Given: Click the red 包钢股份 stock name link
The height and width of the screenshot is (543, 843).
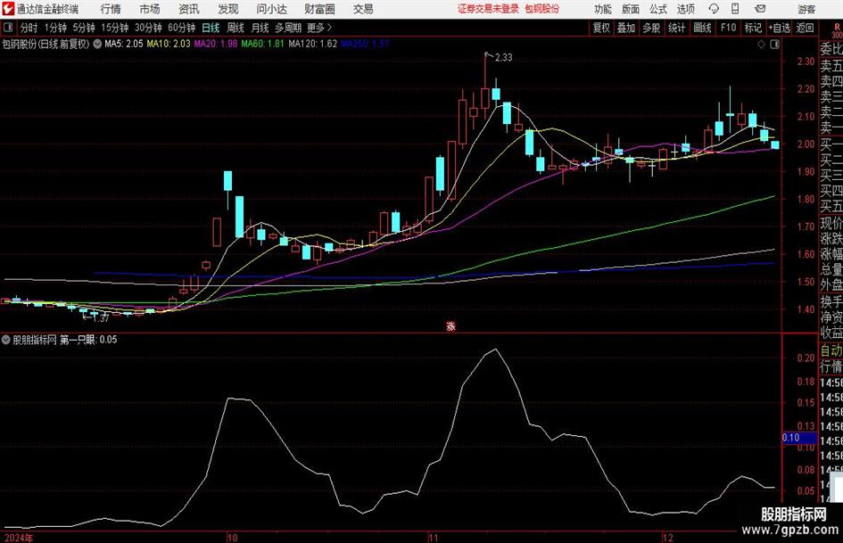Looking at the screenshot, I should 542,9.
